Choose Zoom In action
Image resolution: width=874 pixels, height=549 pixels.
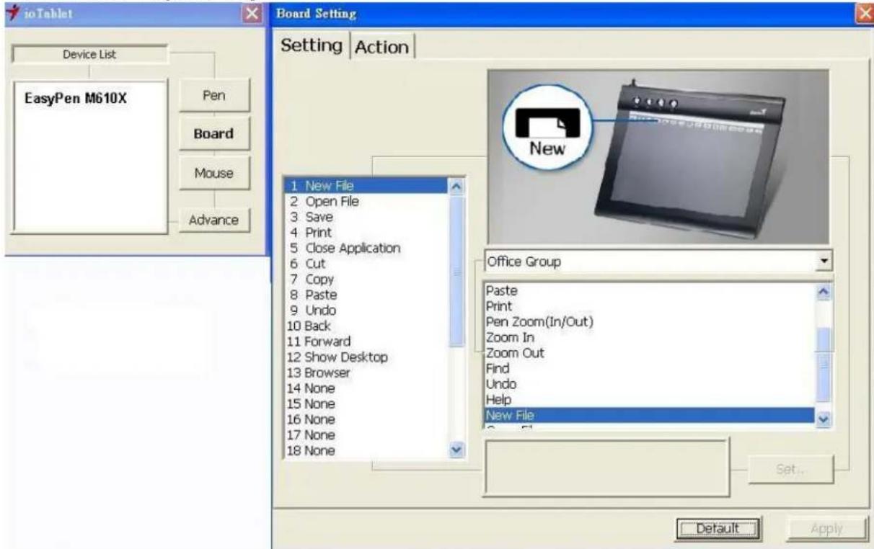[650, 337]
